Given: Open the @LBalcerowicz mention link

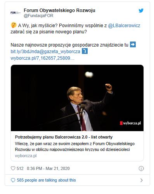Looking at the screenshot, I should pyautogui.click(x=124, y=26).
